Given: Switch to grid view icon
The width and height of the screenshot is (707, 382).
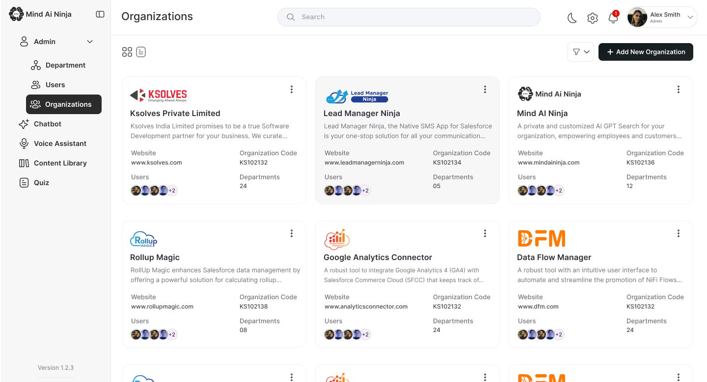Looking at the screenshot, I should 127,52.
